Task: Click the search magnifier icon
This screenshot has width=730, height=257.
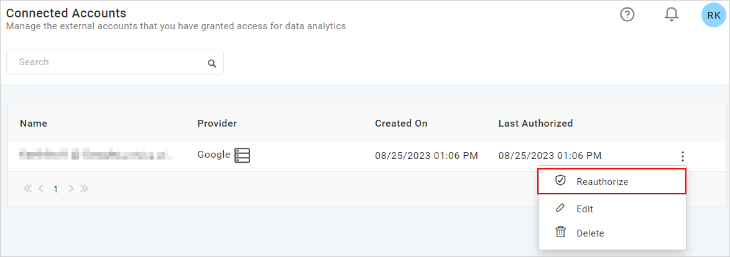Action: (x=212, y=63)
